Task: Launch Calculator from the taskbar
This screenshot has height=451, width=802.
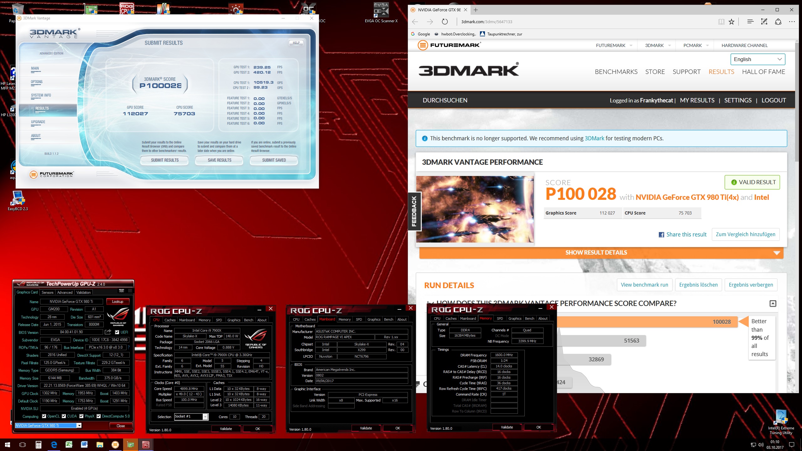Action: click(38, 445)
